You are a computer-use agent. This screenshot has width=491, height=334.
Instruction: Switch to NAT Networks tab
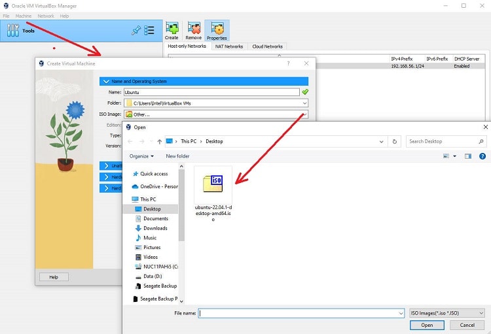pyautogui.click(x=229, y=46)
